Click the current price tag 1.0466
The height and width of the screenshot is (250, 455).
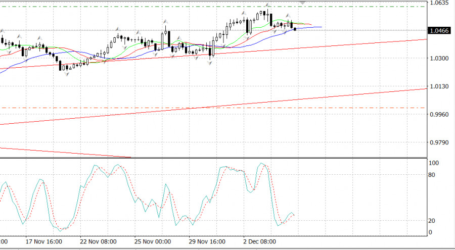(x=438, y=31)
